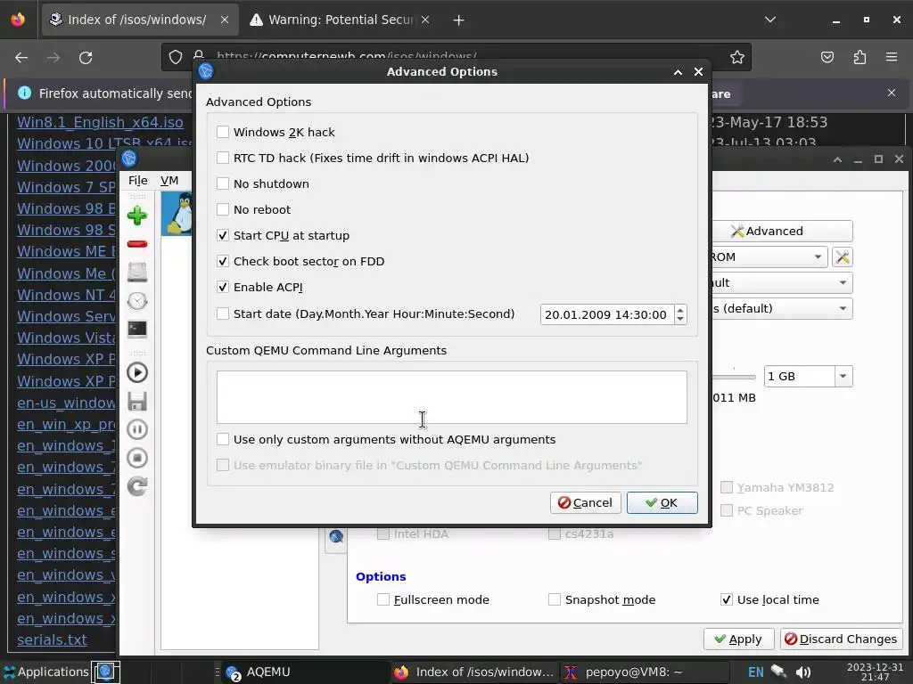Toggle Snapshot mode in AQEMU Options
The image size is (913, 684).
tap(555, 599)
